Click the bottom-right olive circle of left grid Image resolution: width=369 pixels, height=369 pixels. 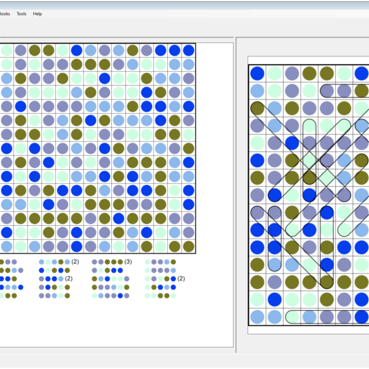tap(188, 247)
